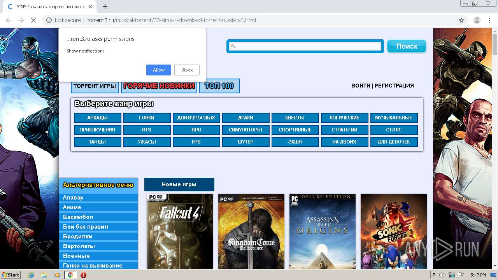Select the АРКАДЫ genre
Screen dimensions: 498x280
[97, 118]
